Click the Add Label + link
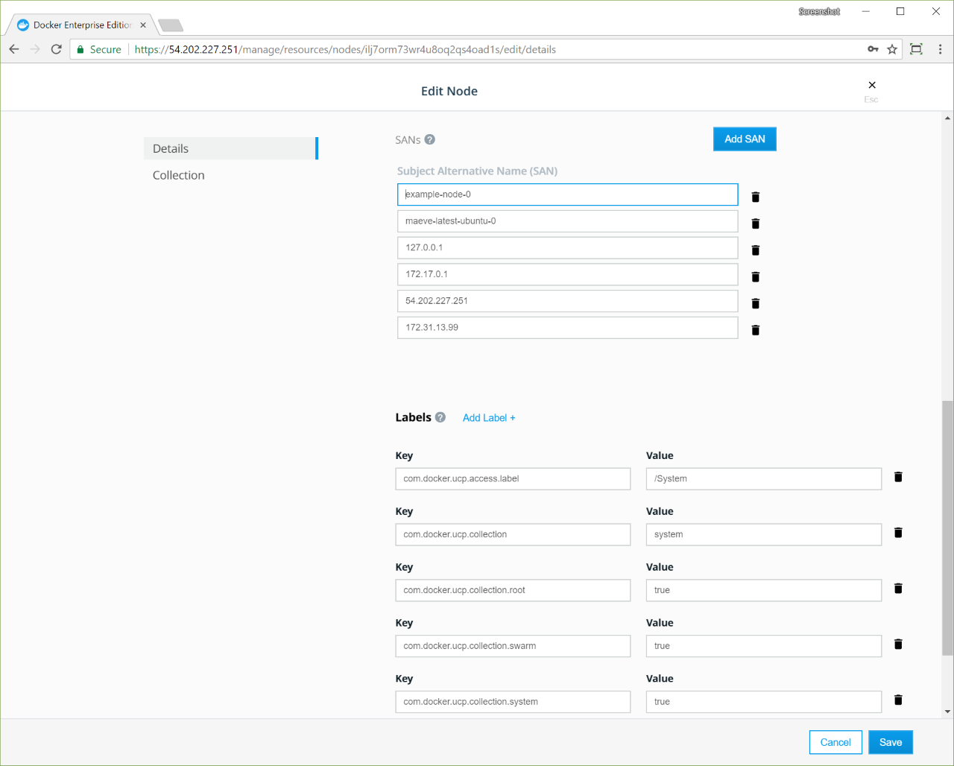Screen dimensions: 954x766 [x=489, y=418]
